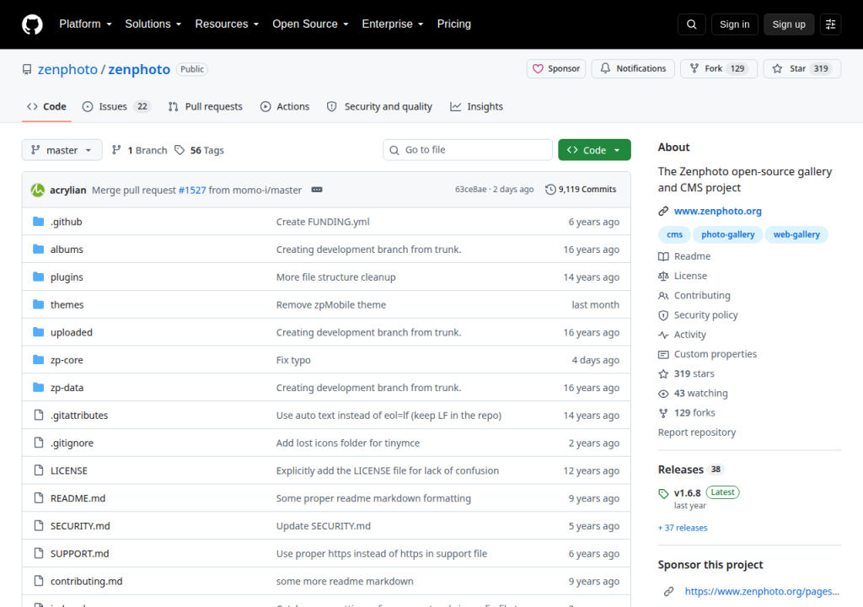
Task: Fork the repository with Fork button
Action: pyautogui.click(x=719, y=69)
